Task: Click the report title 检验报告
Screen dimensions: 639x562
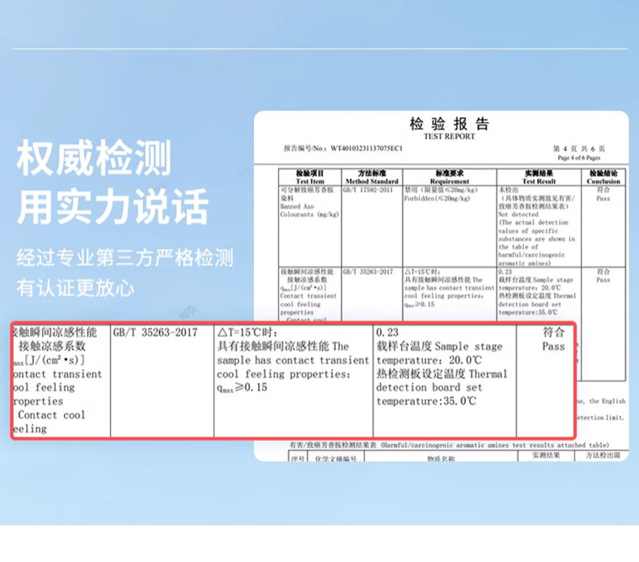Action: click(449, 125)
